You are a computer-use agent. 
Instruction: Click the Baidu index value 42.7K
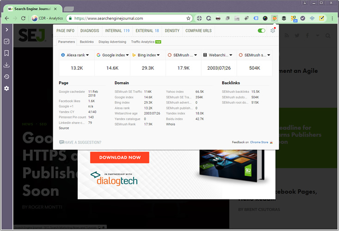199,119
